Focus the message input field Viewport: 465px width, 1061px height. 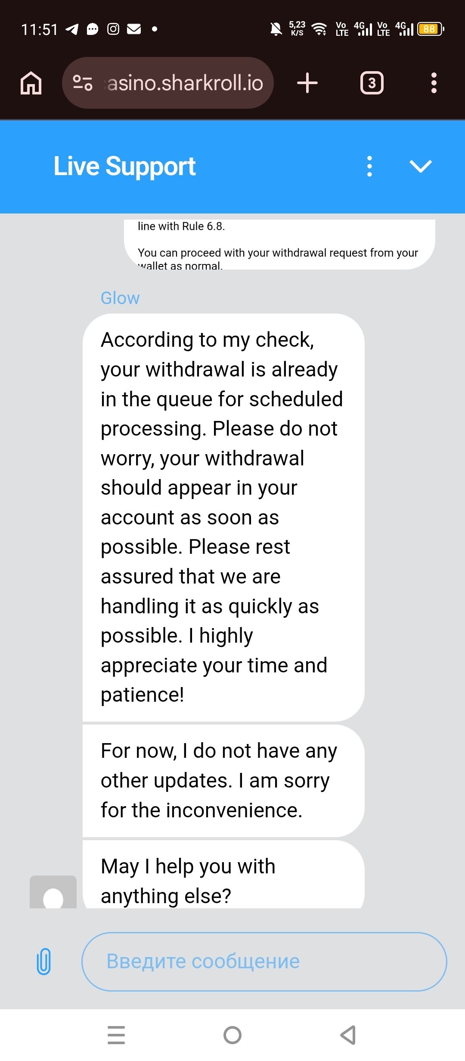pos(263,961)
